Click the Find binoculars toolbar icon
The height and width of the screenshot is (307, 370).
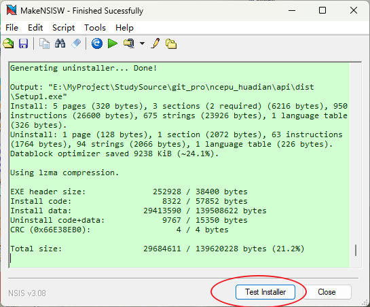pyautogui.click(x=60, y=43)
